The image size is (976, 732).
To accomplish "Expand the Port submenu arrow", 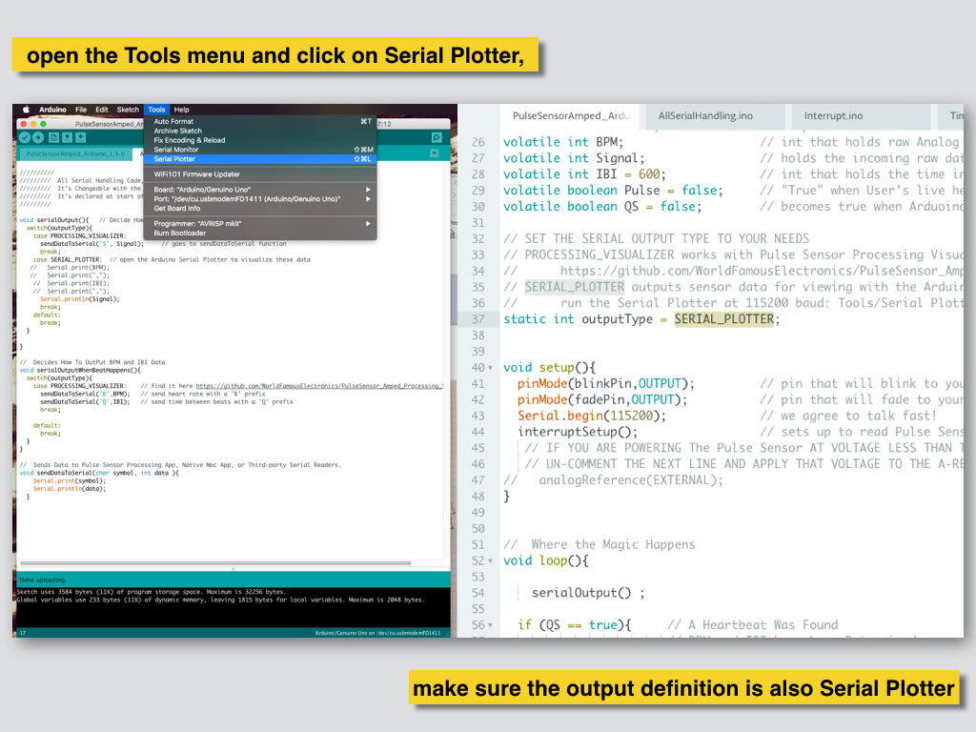I will point(369,199).
